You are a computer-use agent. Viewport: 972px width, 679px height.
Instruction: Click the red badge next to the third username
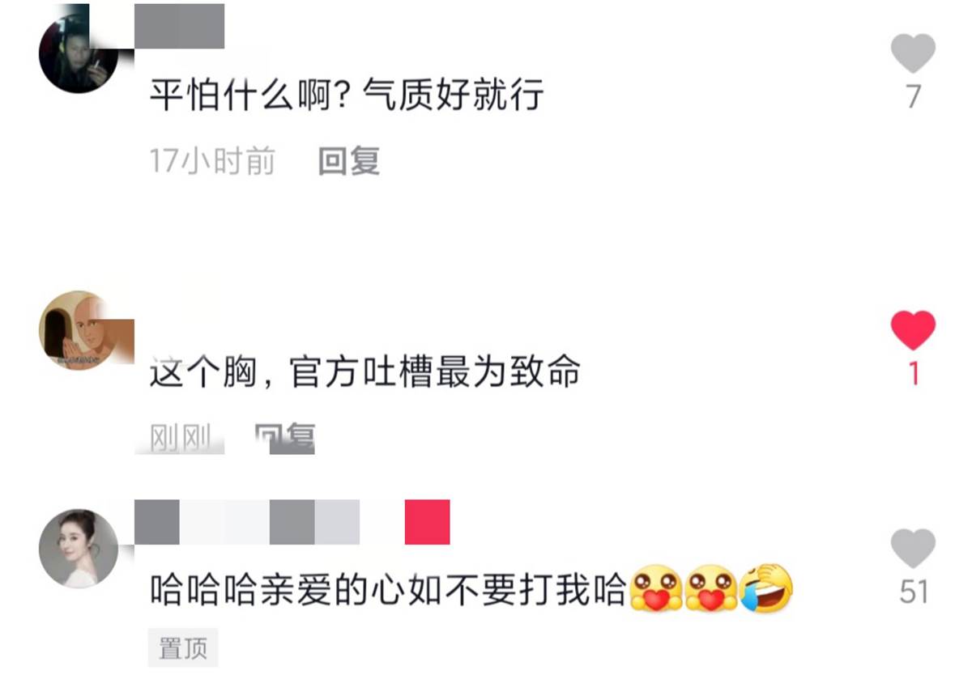point(427,522)
